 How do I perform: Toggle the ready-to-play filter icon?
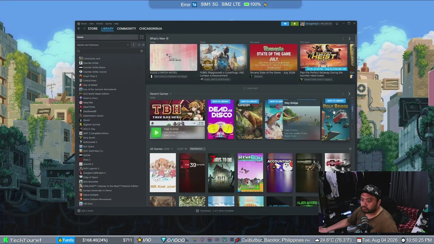coord(143,45)
